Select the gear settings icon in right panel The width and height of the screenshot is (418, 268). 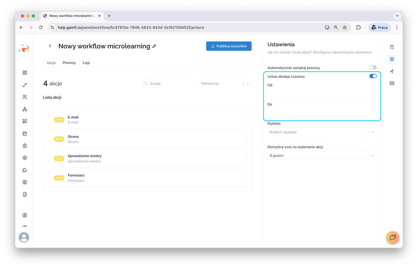click(x=392, y=59)
